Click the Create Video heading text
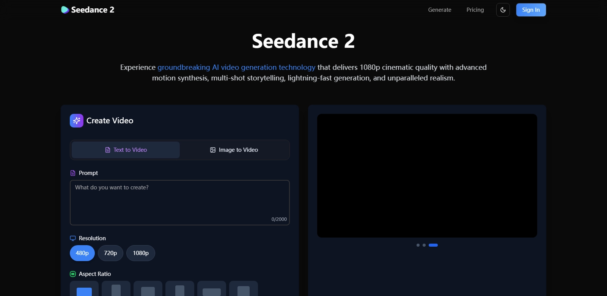The height and width of the screenshot is (296, 607). coord(110,121)
